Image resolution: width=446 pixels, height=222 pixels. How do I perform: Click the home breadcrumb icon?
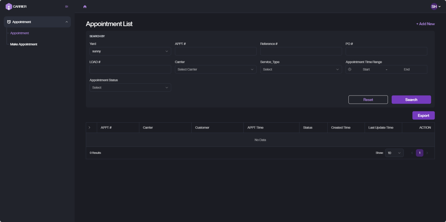(x=85, y=7)
